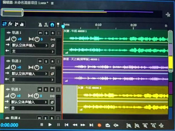Screen dimensions: 175x131
Task: Zoom out full at top right
Action: point(168,14)
